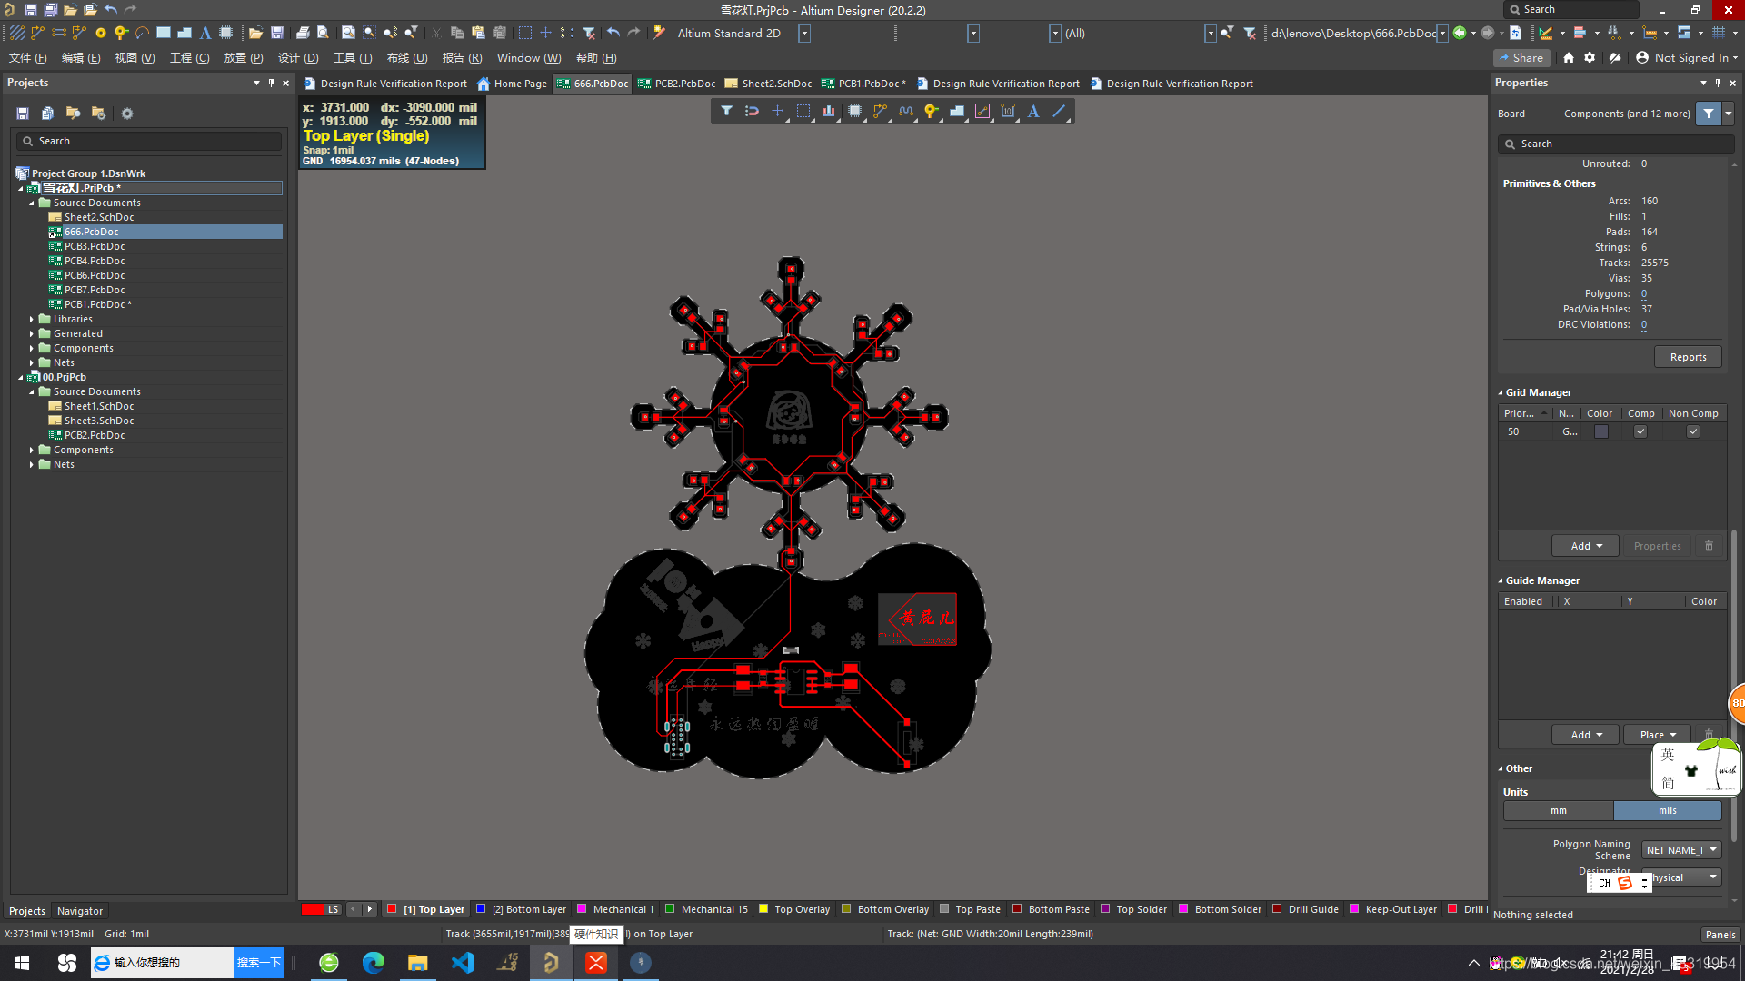Open the Altium Standard 2D view dropdown
1745x981 pixels.
pos(804,33)
